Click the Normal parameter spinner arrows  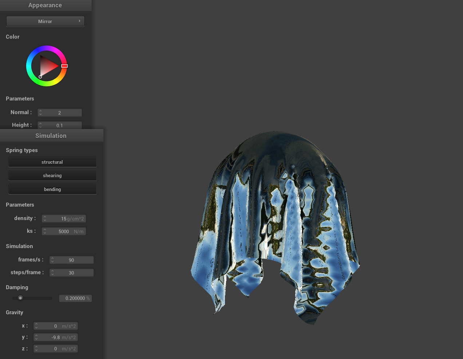[x=40, y=113]
